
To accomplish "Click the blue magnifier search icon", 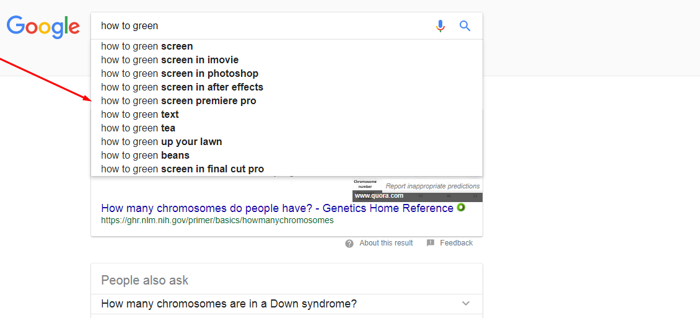I will coord(465,27).
